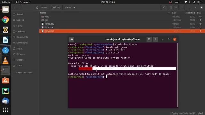This screenshot has height=115, width=205.
Task: Select demo.csv file
Action: 122,24
